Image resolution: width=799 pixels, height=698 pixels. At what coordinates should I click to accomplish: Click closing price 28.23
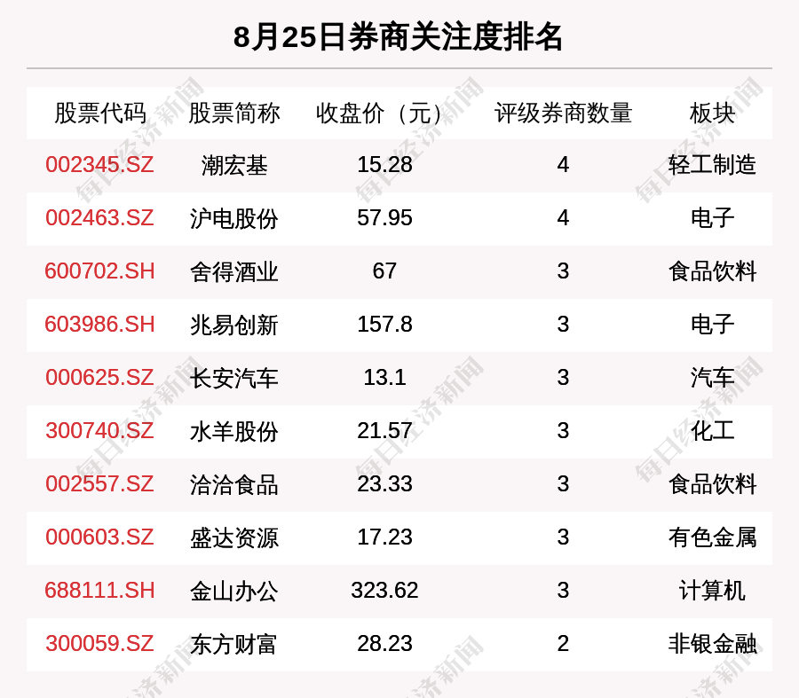pos(384,644)
